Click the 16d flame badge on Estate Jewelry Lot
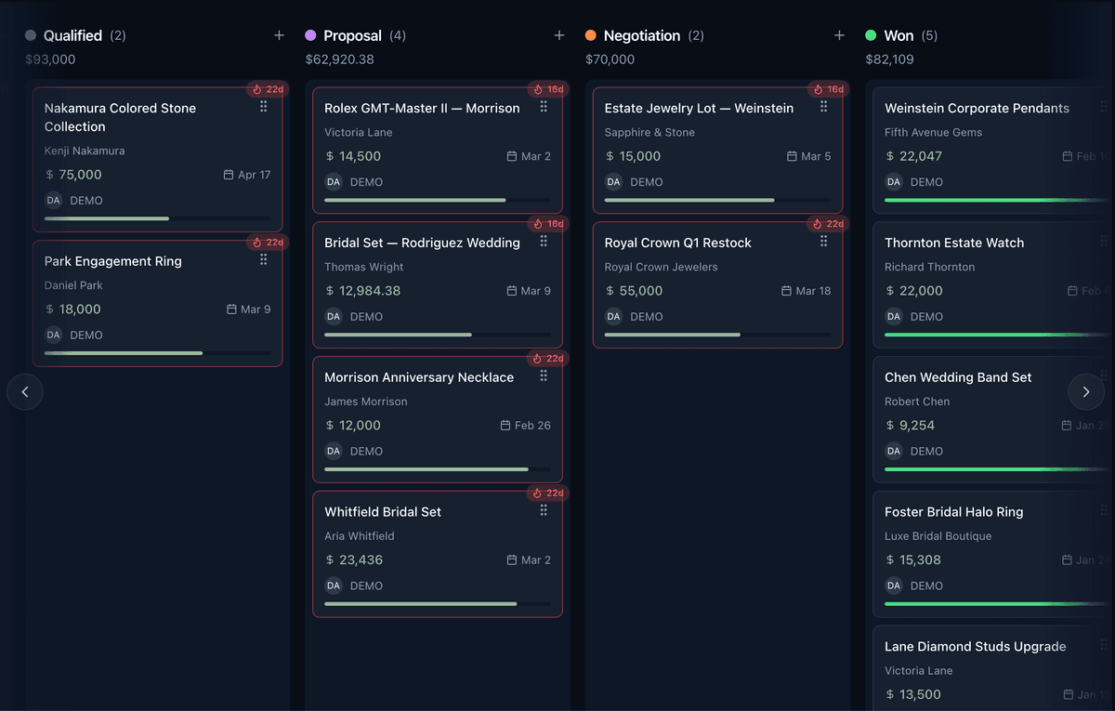 pos(830,89)
